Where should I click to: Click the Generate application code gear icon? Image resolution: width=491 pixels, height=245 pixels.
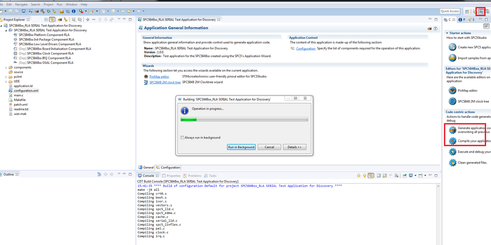pos(452,130)
